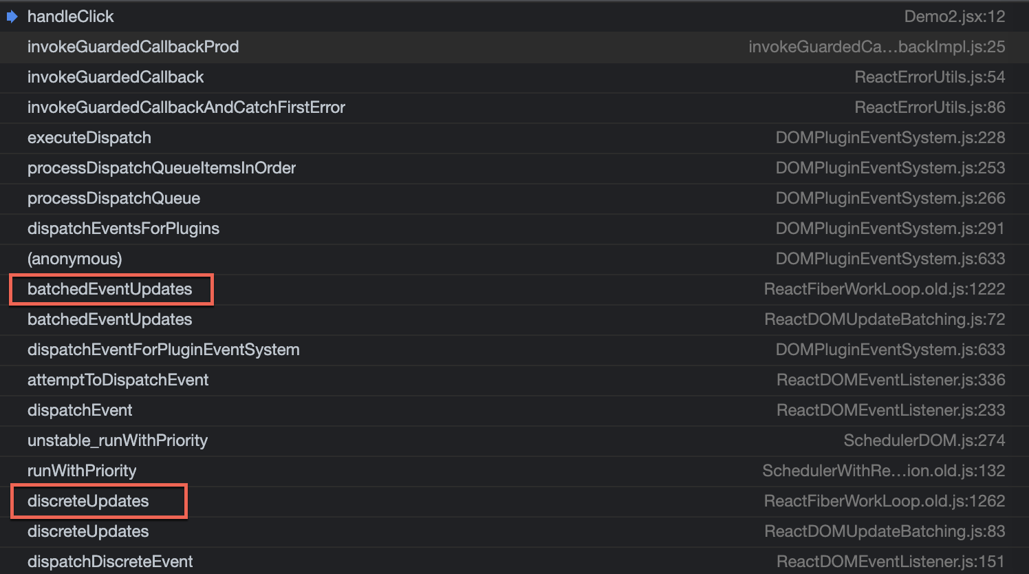1029x574 pixels.
Task: Select the unstable_runWithPriority frame
Action: pyautogui.click(x=118, y=440)
